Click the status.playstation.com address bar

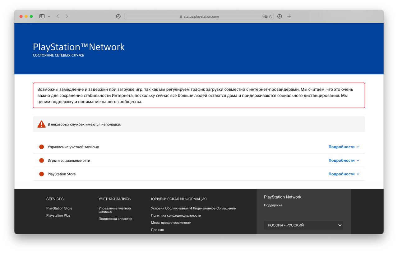(199, 16)
